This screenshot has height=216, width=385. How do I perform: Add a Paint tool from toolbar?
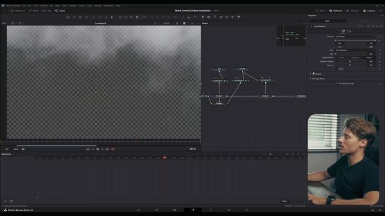coord(87,17)
